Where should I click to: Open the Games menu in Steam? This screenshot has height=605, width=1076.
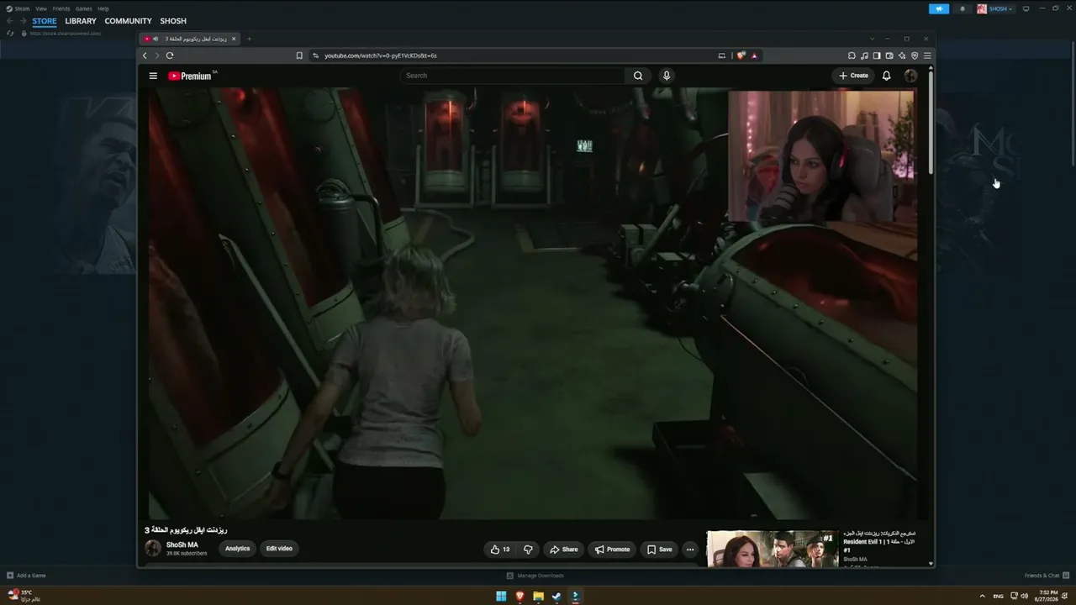(84, 8)
